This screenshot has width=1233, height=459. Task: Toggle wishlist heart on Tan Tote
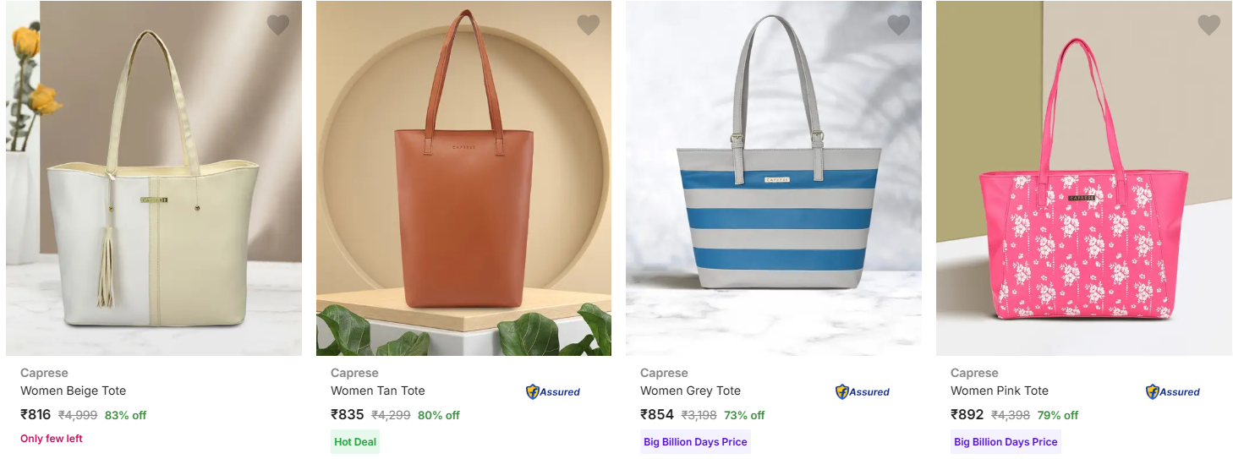[589, 25]
